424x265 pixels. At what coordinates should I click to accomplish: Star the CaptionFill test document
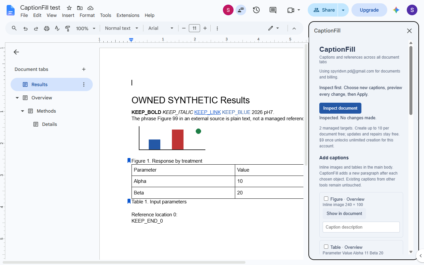[x=69, y=8]
